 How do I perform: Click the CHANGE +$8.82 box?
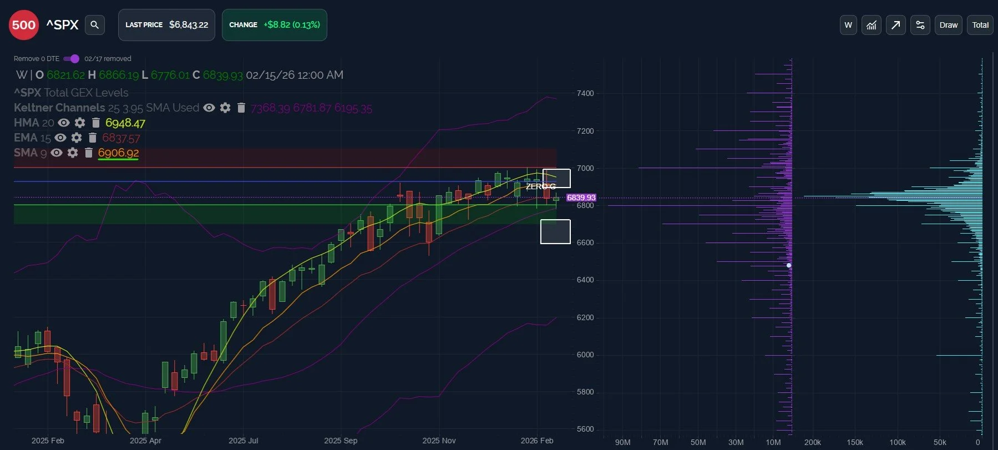point(275,25)
